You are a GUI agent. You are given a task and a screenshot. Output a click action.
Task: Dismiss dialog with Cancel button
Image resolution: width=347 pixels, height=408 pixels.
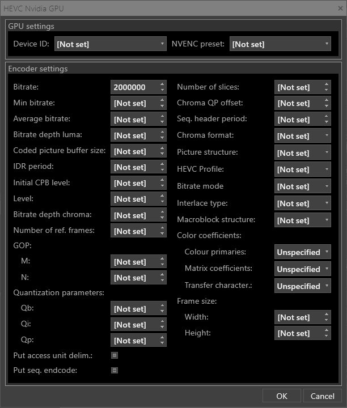pyautogui.click(x=322, y=396)
